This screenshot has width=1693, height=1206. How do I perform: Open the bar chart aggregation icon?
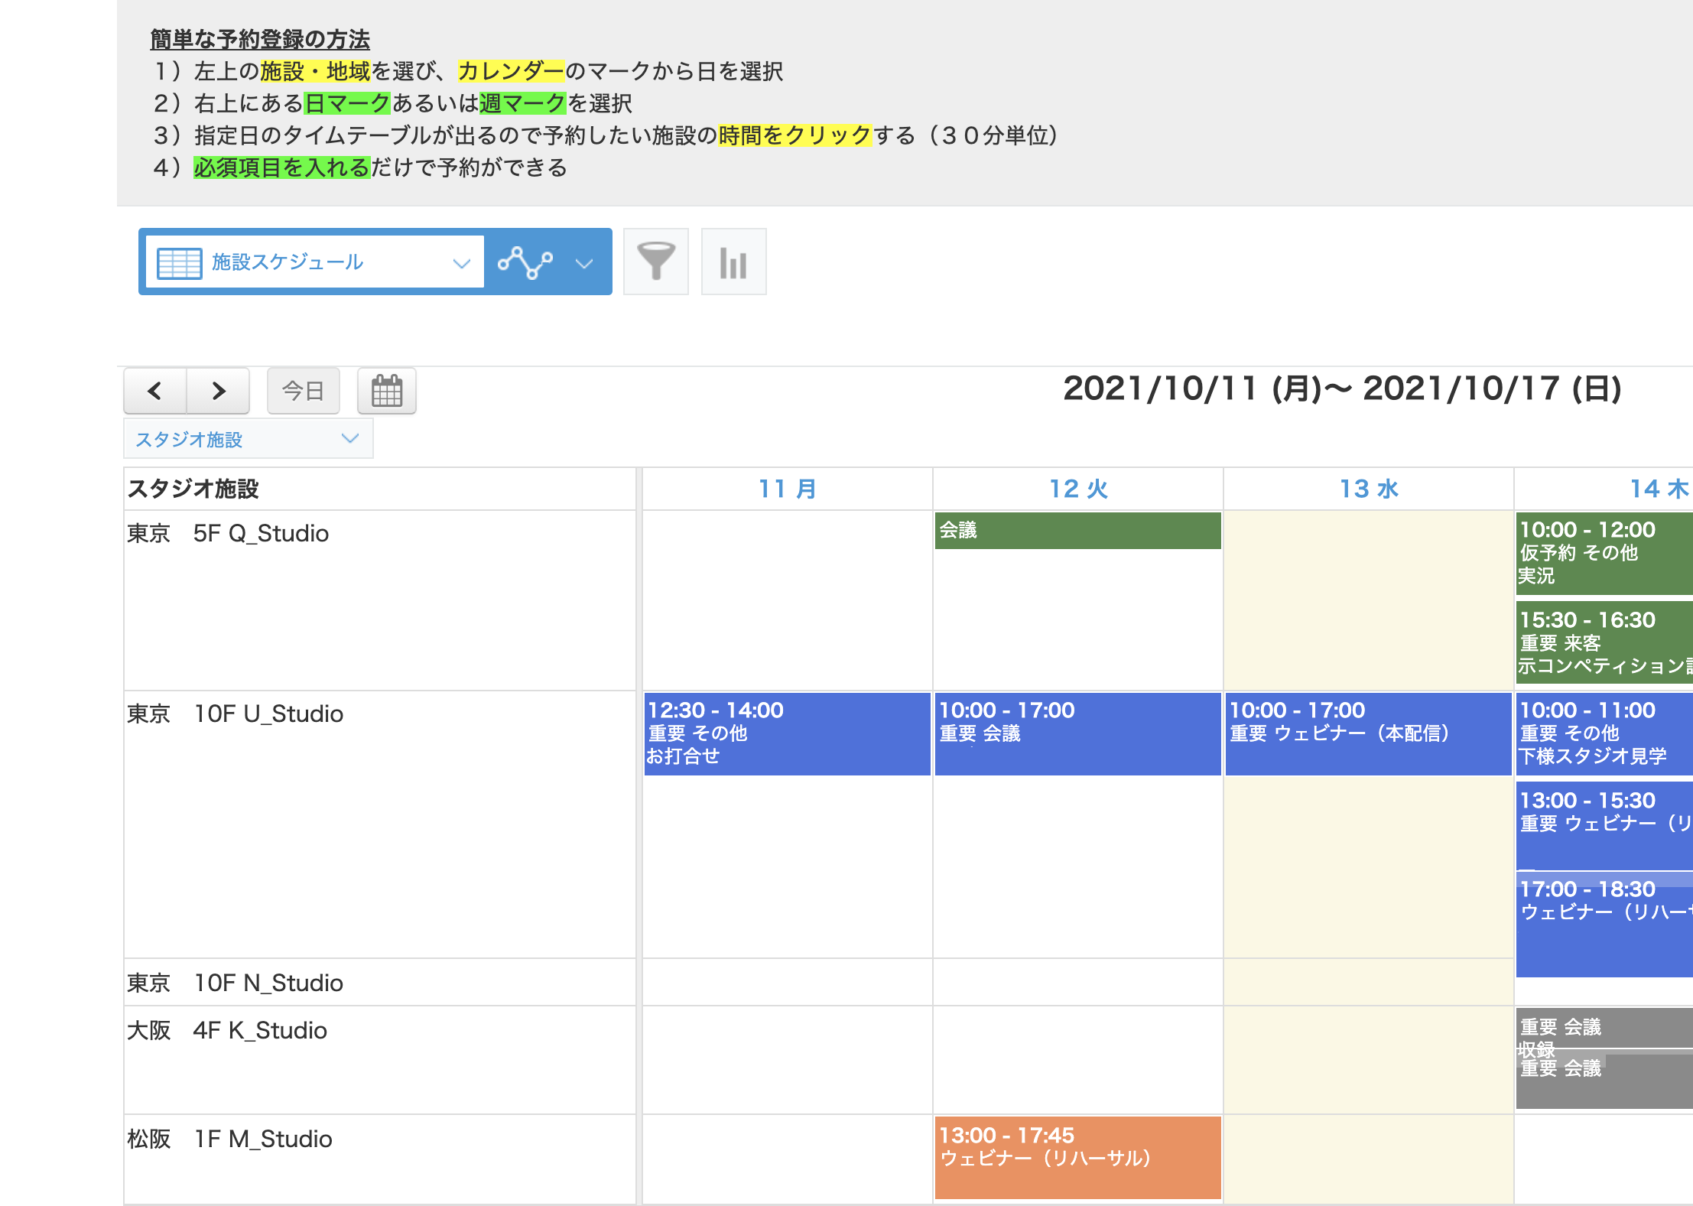(733, 262)
